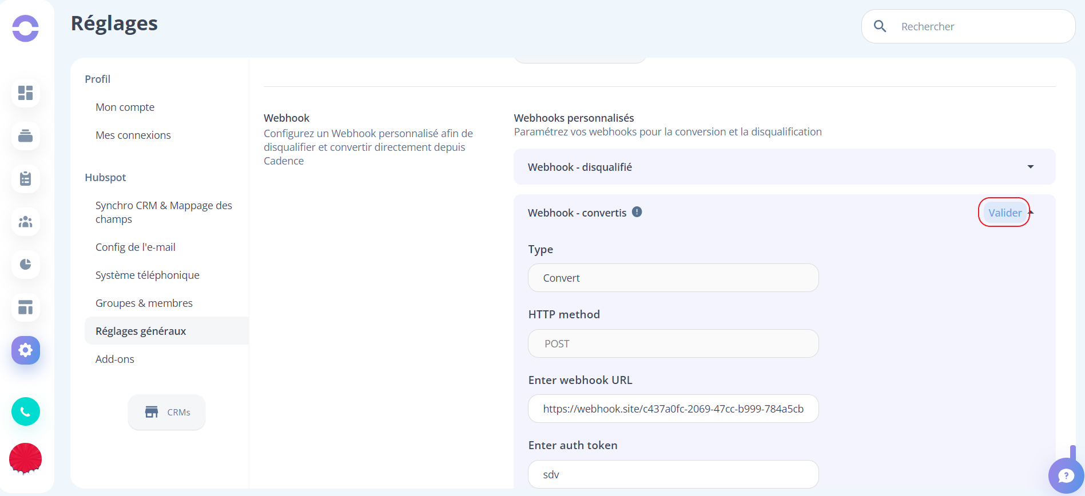The width and height of the screenshot is (1085, 496).
Task: Click the info icon beside Webhook - convertis
Action: (637, 212)
